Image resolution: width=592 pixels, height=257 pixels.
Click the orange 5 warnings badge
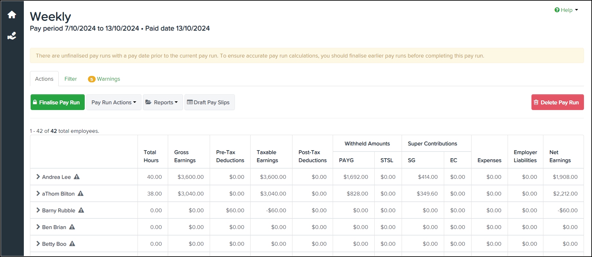[x=91, y=79]
